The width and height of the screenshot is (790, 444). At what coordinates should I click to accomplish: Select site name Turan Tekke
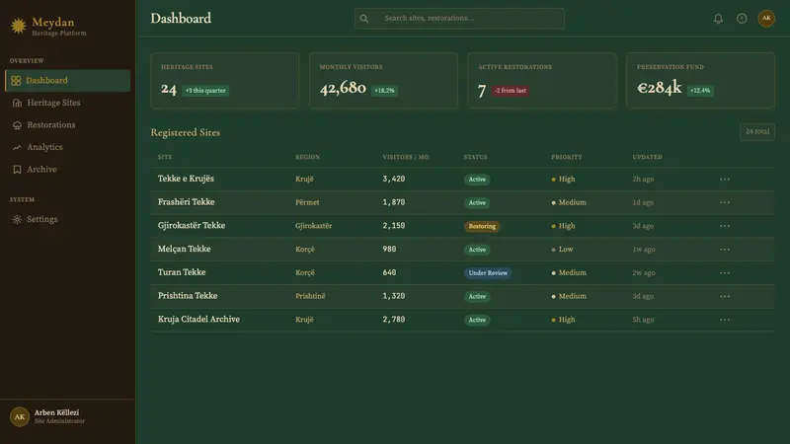click(x=182, y=272)
